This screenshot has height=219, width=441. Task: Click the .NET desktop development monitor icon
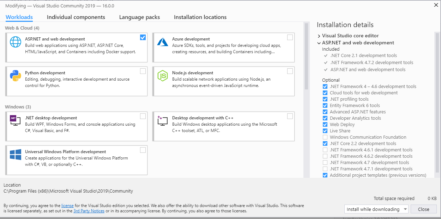pos(15,121)
